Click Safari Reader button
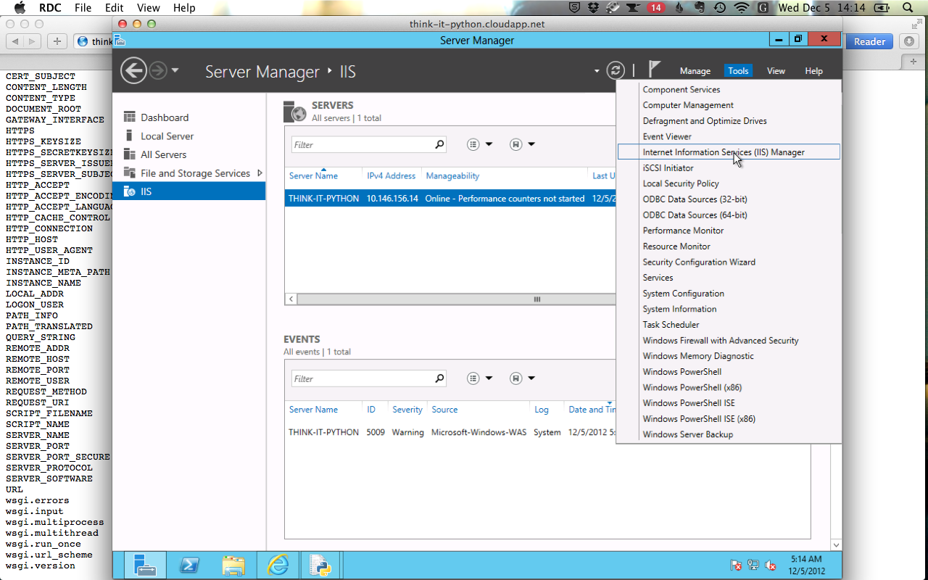This screenshot has height=580, width=928. [x=869, y=41]
